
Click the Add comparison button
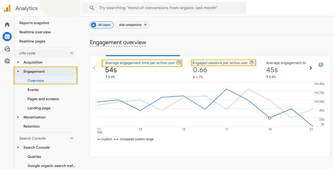132,25
